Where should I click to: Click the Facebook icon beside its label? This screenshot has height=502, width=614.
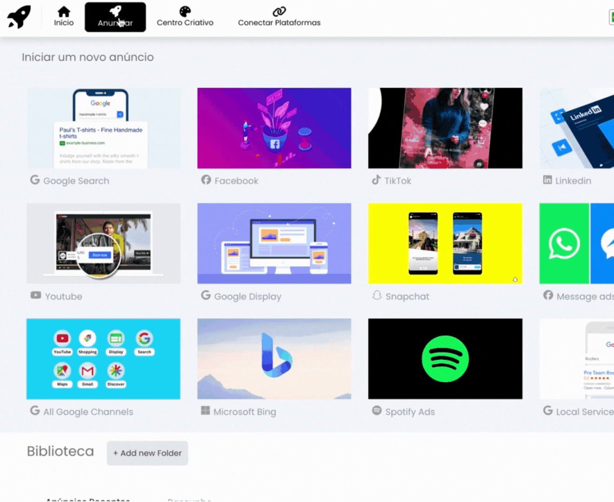click(205, 180)
